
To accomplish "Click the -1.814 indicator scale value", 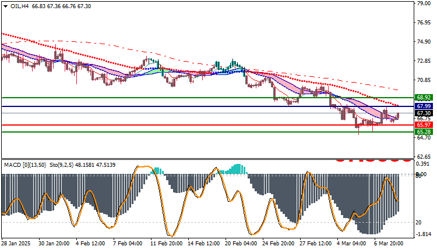I will 424,234.
